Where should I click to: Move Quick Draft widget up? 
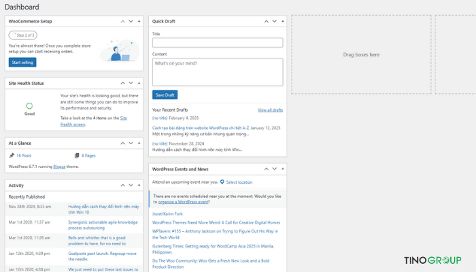267,21
